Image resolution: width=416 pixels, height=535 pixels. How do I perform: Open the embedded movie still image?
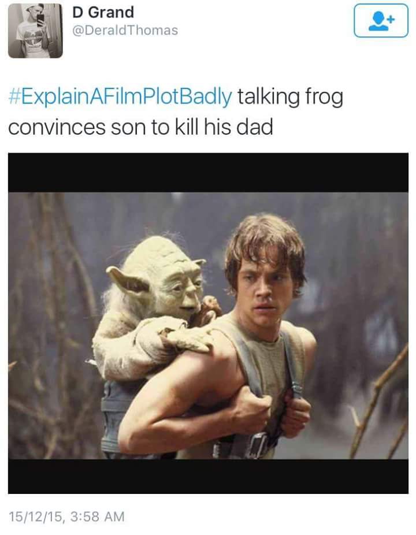[x=208, y=323]
